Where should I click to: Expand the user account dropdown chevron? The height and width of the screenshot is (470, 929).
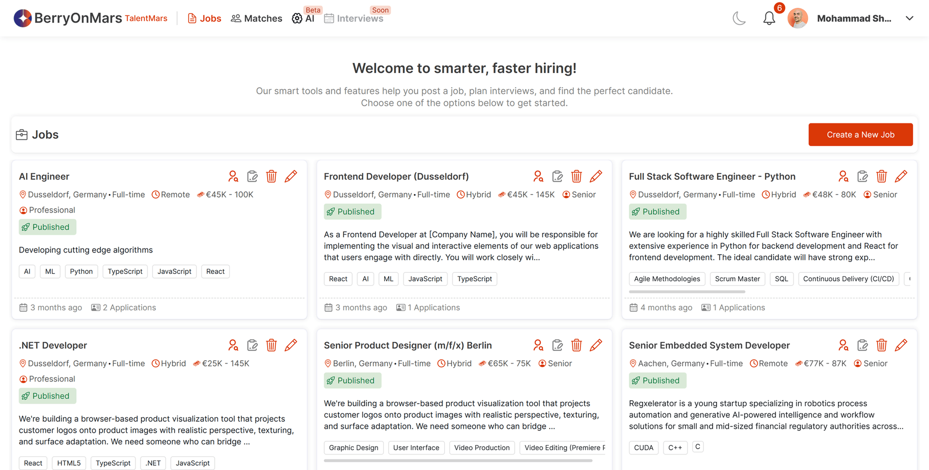[910, 18]
